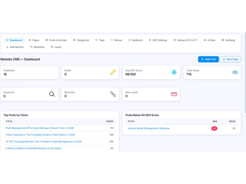Click the 'Top Posts by Views' heading
The height and width of the screenshot is (184, 246).
coord(16,115)
